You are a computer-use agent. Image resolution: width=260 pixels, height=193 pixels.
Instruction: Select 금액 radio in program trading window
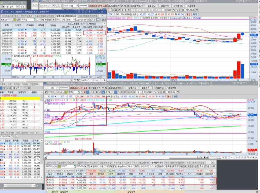click(55, 20)
